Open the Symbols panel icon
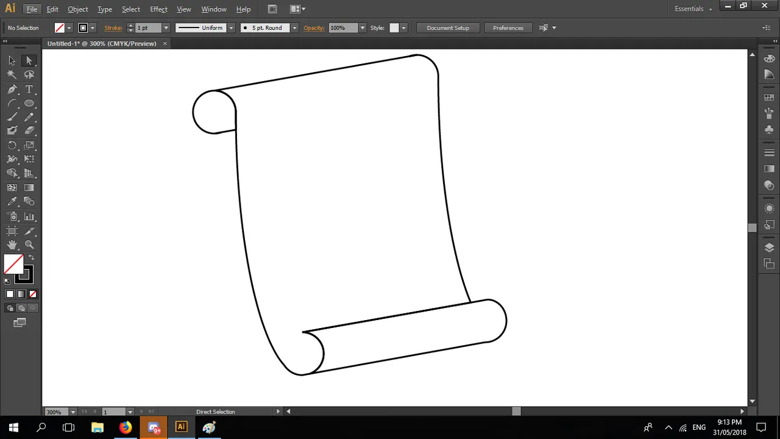Image resolution: width=780 pixels, height=439 pixels. [x=769, y=129]
